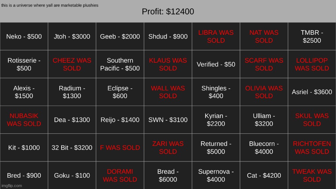The height and width of the screenshot is (189, 336).
Task: Select the 32 Bit - $3200 plushie
Action: coord(72,148)
